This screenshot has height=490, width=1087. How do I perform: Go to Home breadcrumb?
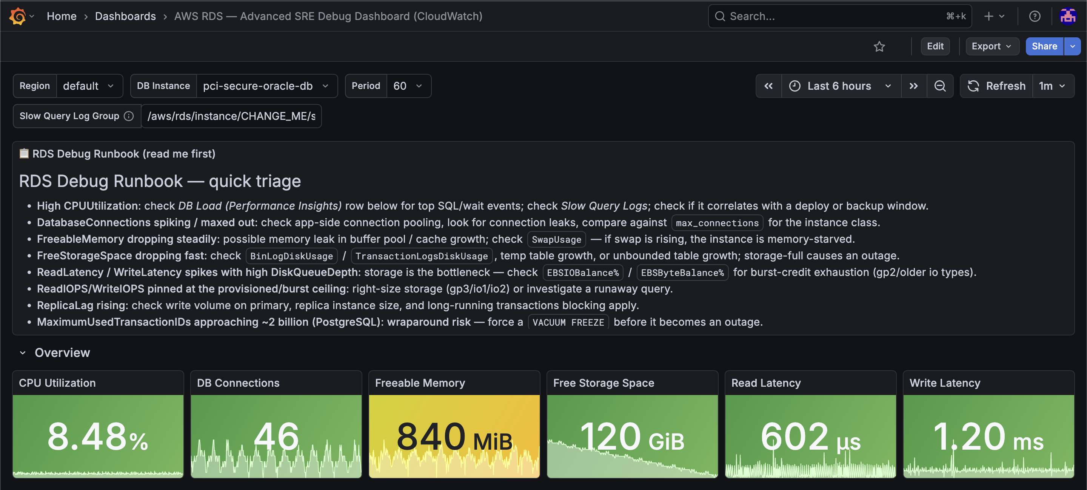click(62, 16)
